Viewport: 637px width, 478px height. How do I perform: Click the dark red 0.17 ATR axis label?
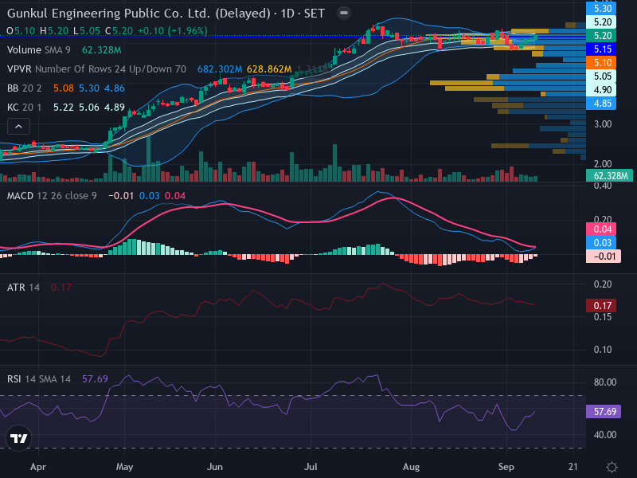(x=601, y=306)
